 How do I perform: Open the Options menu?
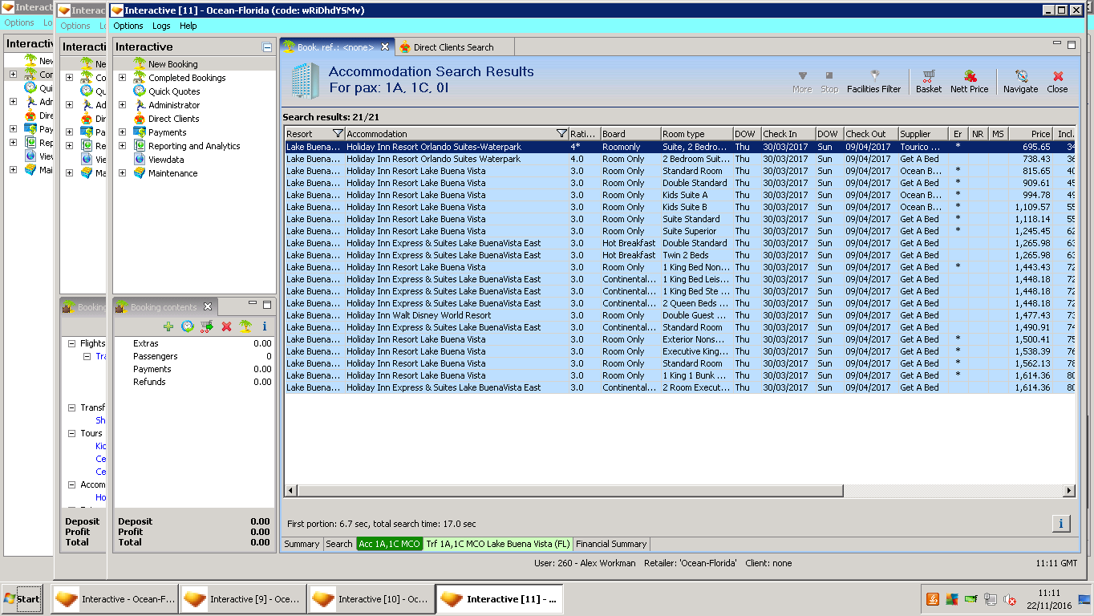coord(128,26)
